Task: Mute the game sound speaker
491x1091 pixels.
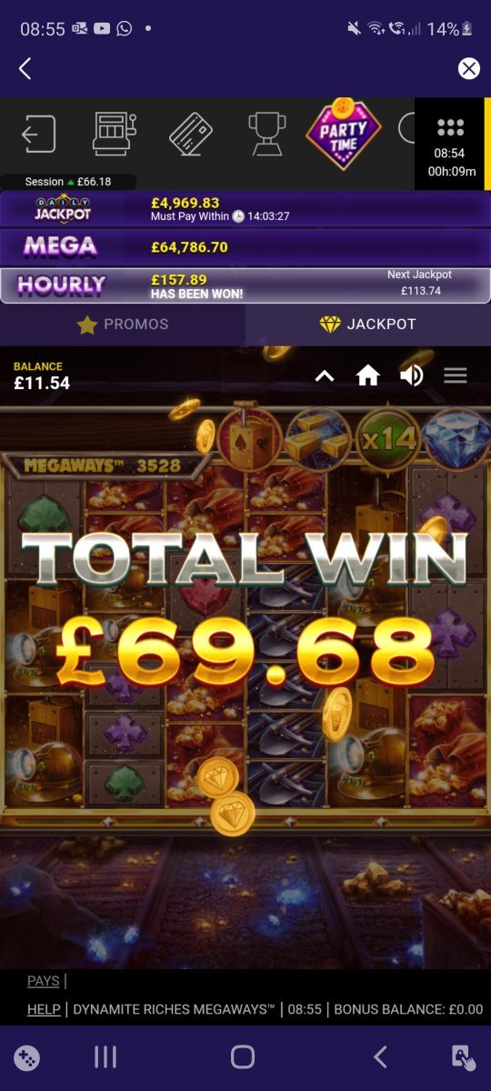Action: pyautogui.click(x=411, y=375)
